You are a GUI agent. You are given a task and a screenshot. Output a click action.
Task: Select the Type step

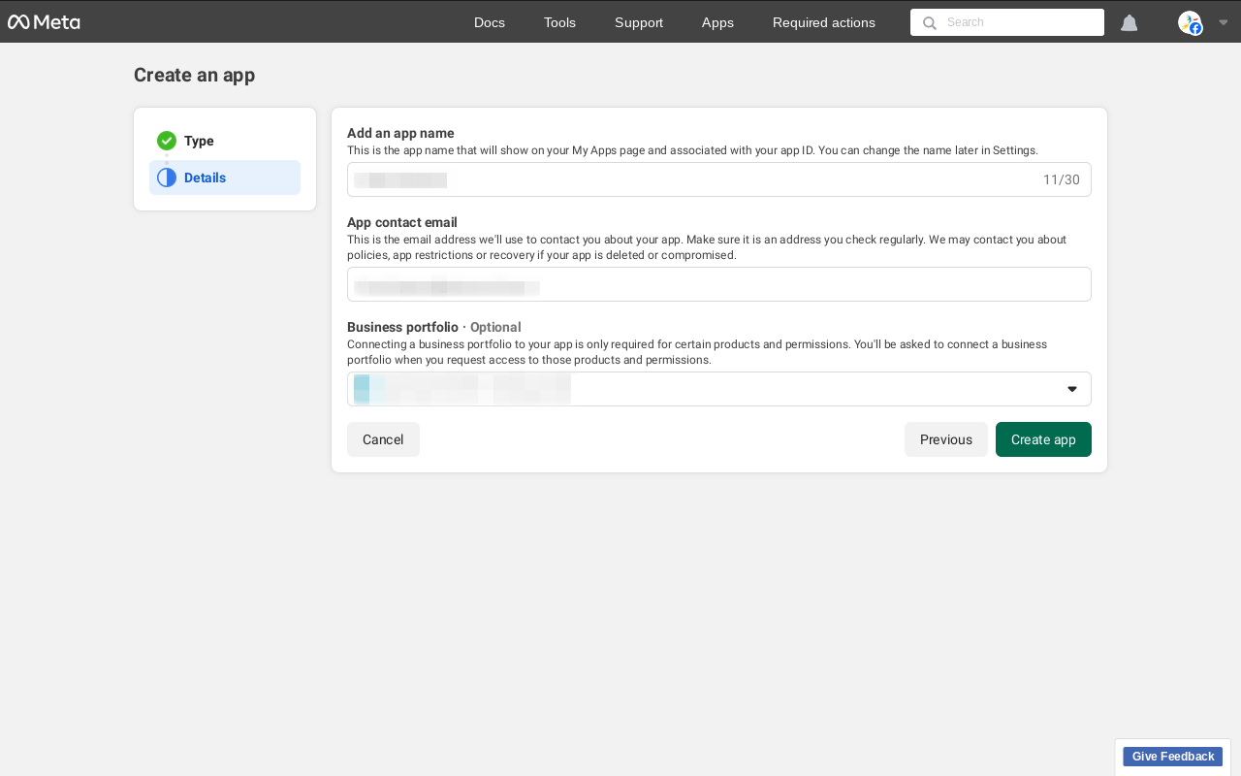(225, 141)
